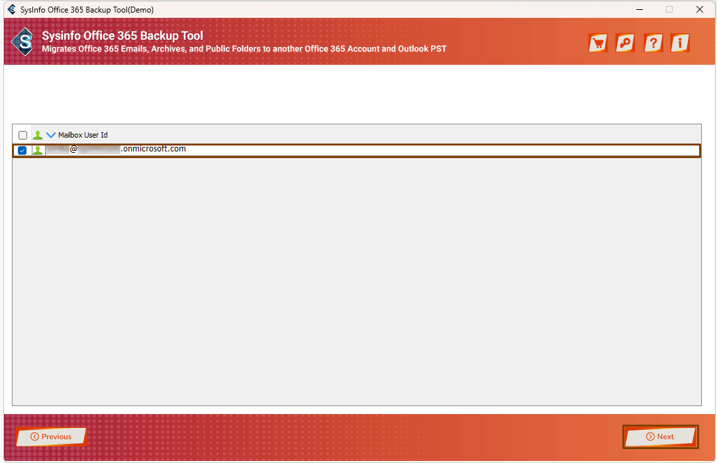Click the Mailbox User Id column header
This screenshot has height=463, width=717.
(83, 135)
